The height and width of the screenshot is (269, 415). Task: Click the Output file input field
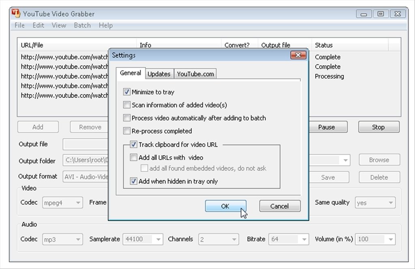86,144
